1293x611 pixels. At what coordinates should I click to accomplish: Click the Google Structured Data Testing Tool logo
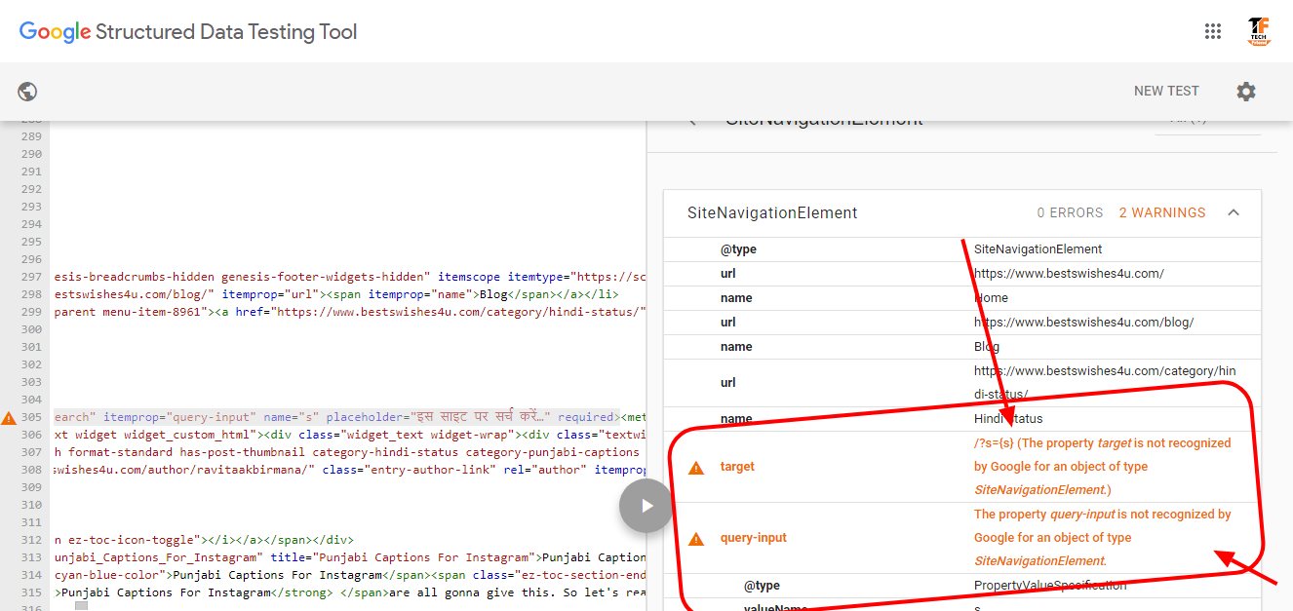click(x=188, y=32)
